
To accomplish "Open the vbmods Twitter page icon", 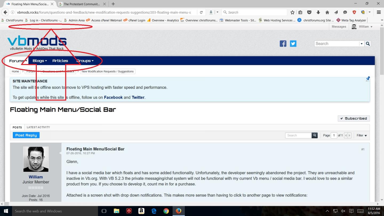I will [x=293, y=44].
